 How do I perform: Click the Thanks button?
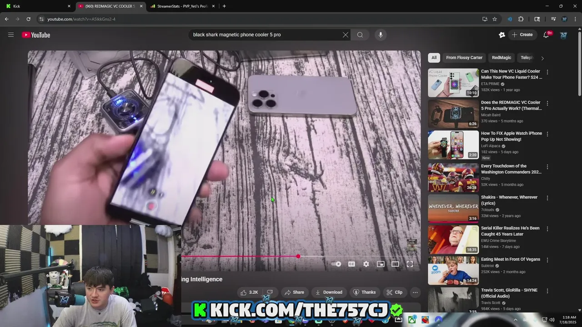point(364,292)
